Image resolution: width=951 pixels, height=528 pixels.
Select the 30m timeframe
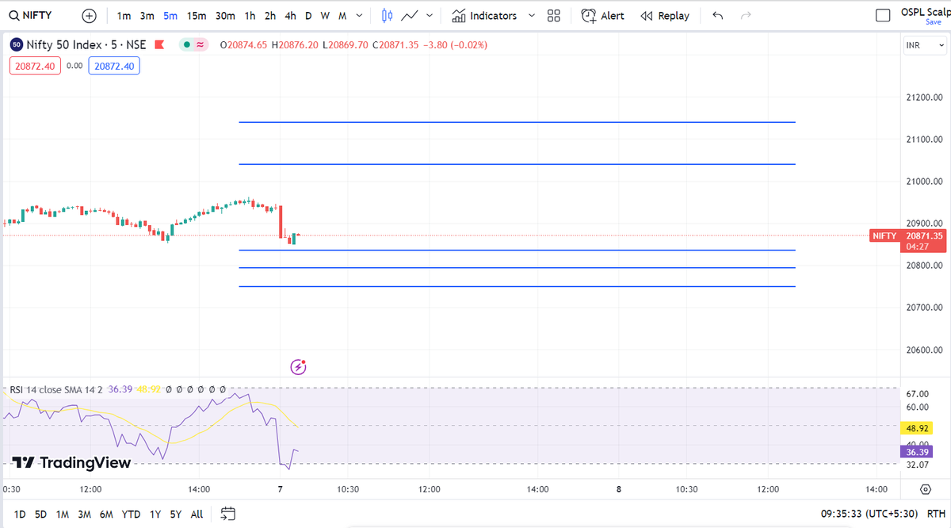point(225,16)
